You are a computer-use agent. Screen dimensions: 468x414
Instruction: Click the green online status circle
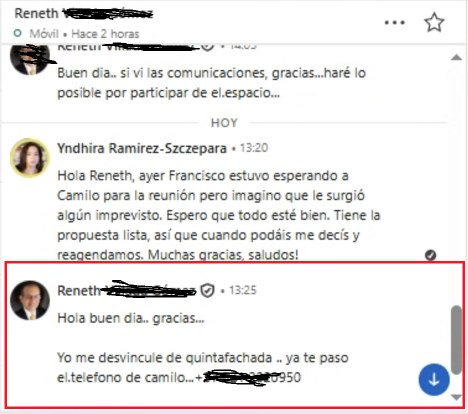coord(17,33)
